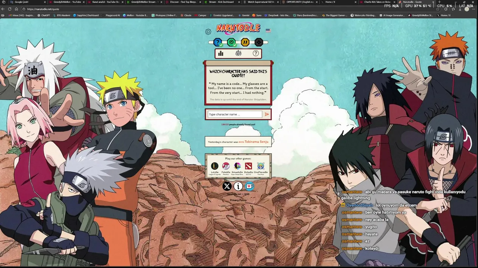
Task: Open Dotadle game icon
Action: point(249,166)
